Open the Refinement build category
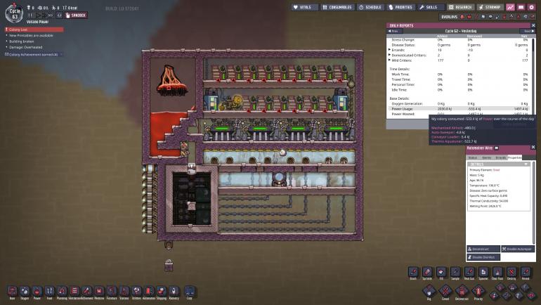Screen dimensions: 541x305 [x=87, y=291]
